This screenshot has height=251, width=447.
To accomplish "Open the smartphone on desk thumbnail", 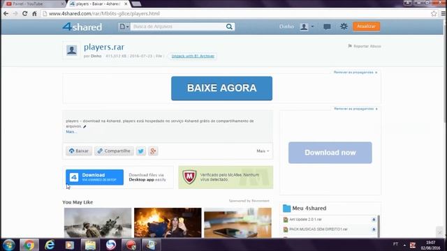I will click(237, 222).
